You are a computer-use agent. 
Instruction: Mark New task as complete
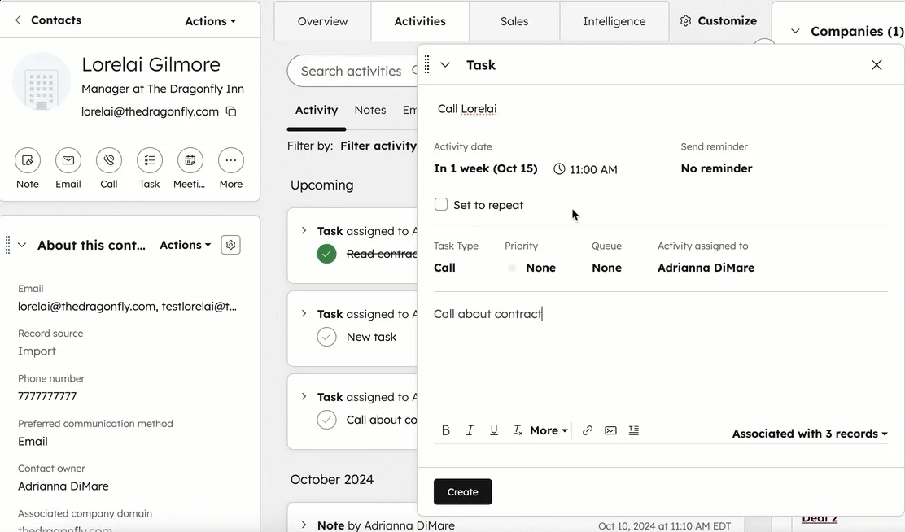326,337
